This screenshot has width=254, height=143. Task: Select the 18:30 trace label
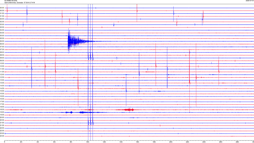coord(2,110)
